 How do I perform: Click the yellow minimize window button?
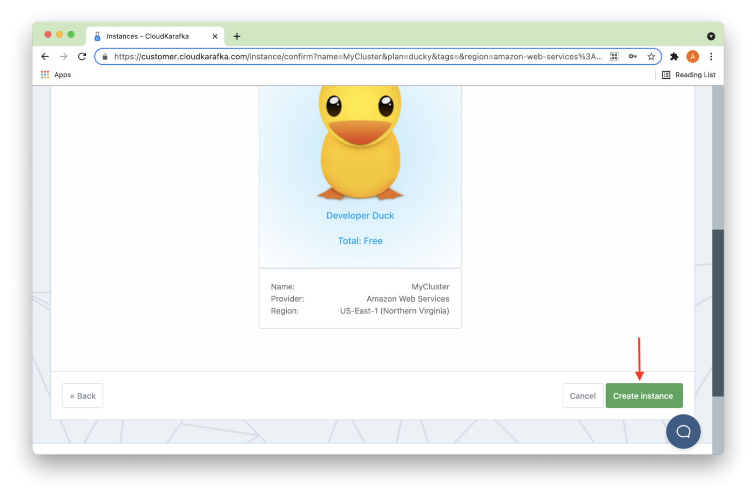pyautogui.click(x=59, y=35)
